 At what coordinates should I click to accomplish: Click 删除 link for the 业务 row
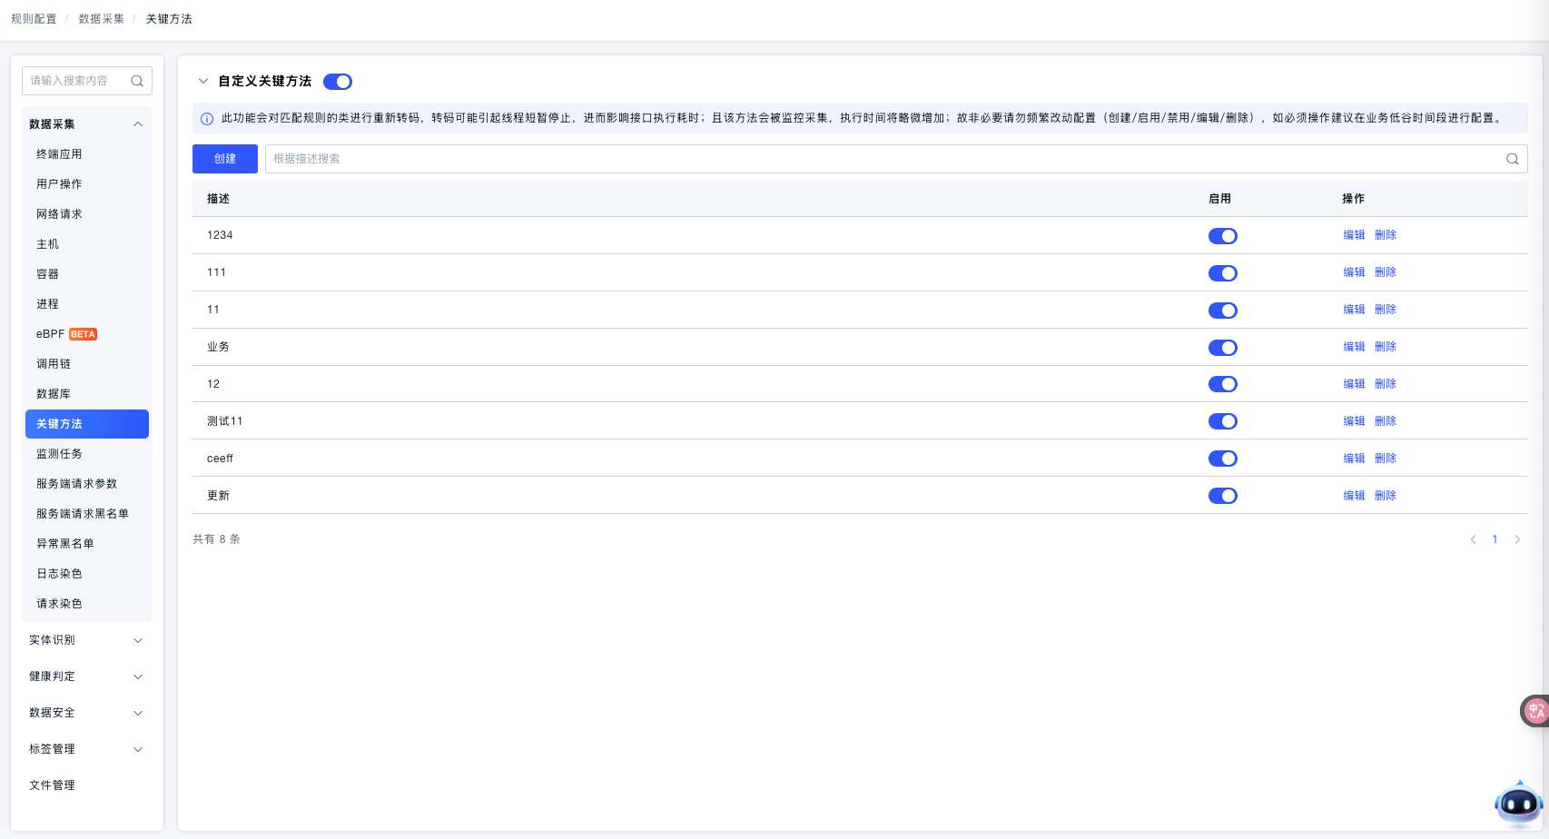1385,347
